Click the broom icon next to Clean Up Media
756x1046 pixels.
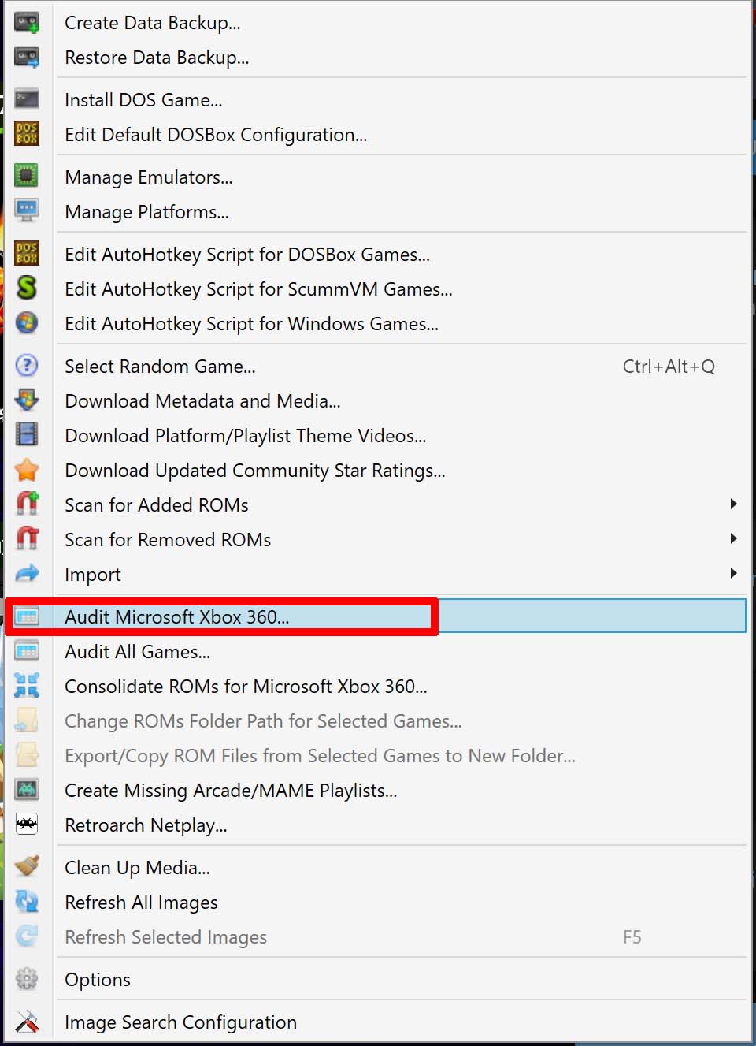coord(27,867)
